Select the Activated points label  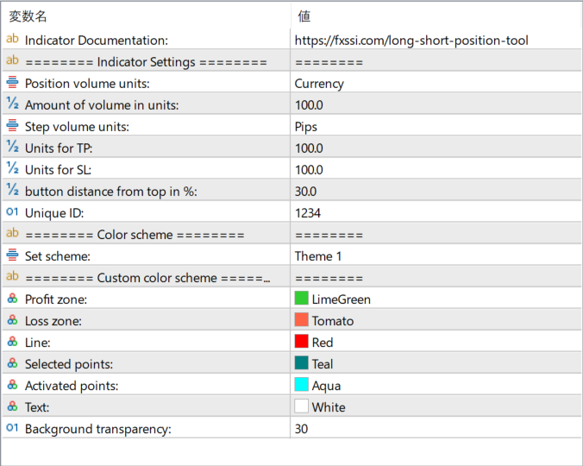tap(72, 386)
